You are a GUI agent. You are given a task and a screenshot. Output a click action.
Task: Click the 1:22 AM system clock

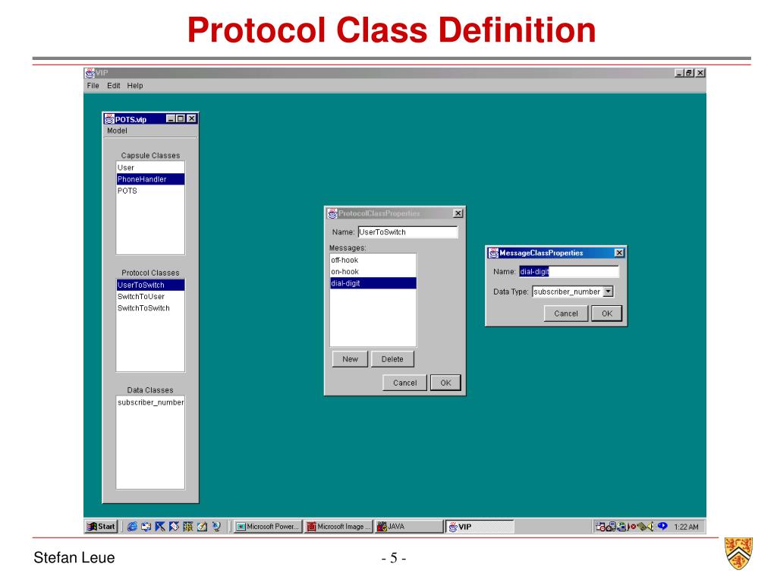click(686, 527)
